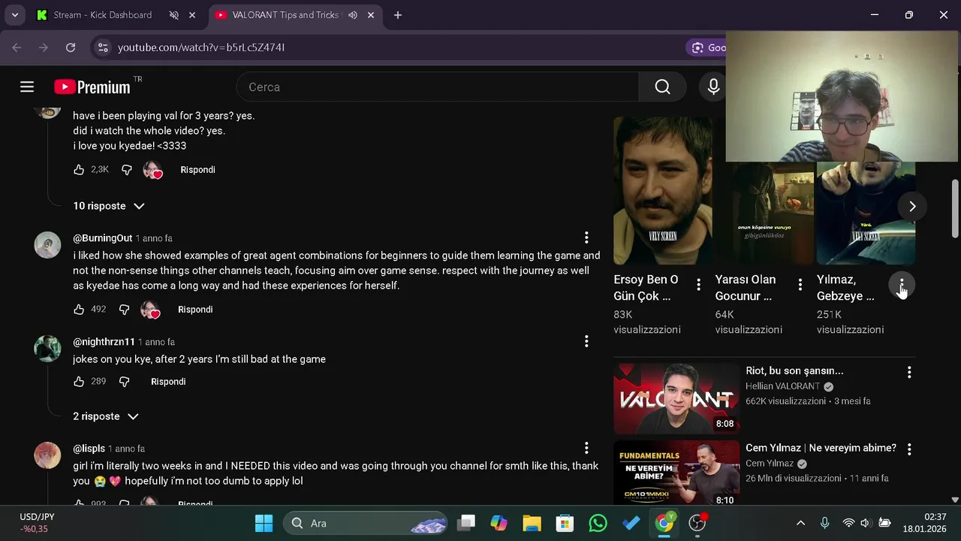Show next shorts with right arrow
Viewport: 961px width, 541px height.
pyautogui.click(x=912, y=206)
